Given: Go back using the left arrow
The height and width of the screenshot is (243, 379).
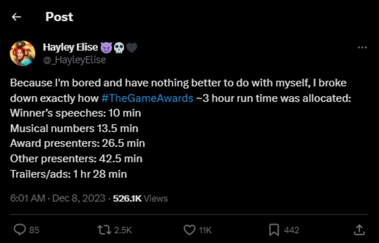Looking at the screenshot, I should coord(17,17).
